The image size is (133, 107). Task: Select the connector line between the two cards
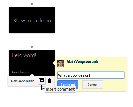(32, 40)
